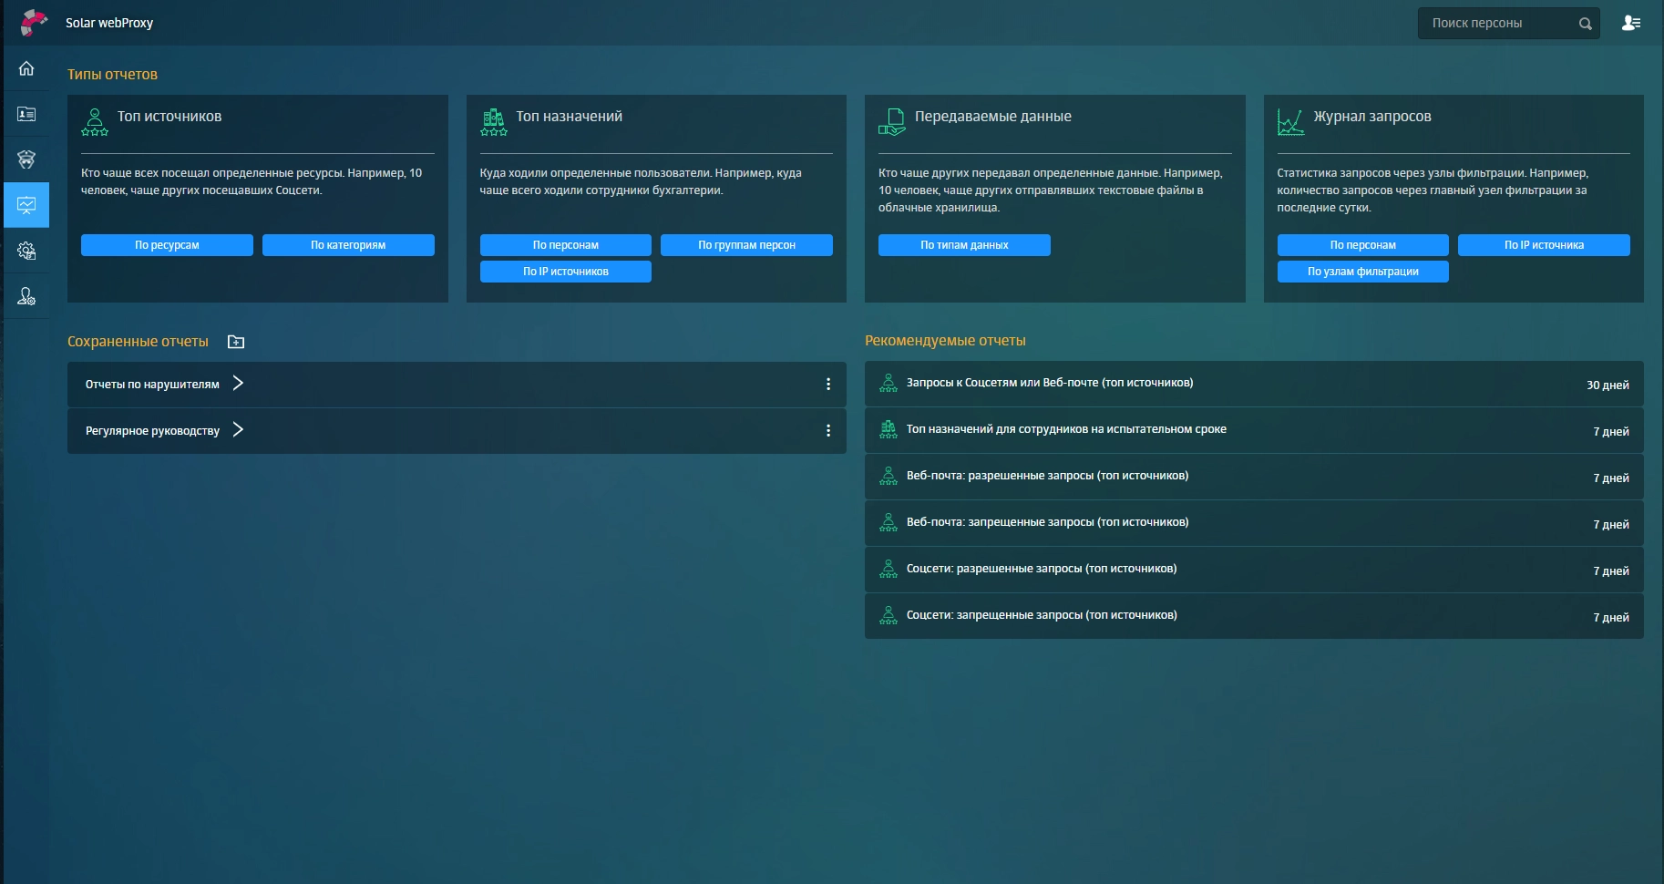Open Веб-почта: разрешенные запросы report
Image resolution: width=1664 pixels, height=884 pixels.
[x=1254, y=477]
